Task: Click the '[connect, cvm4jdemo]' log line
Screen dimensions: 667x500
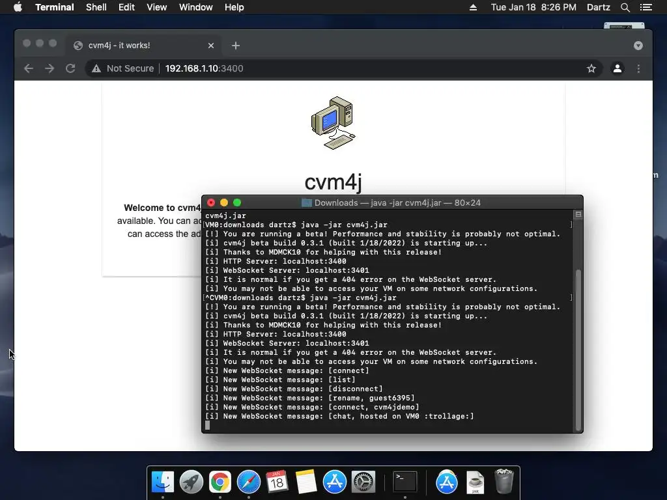Action: 312,408
